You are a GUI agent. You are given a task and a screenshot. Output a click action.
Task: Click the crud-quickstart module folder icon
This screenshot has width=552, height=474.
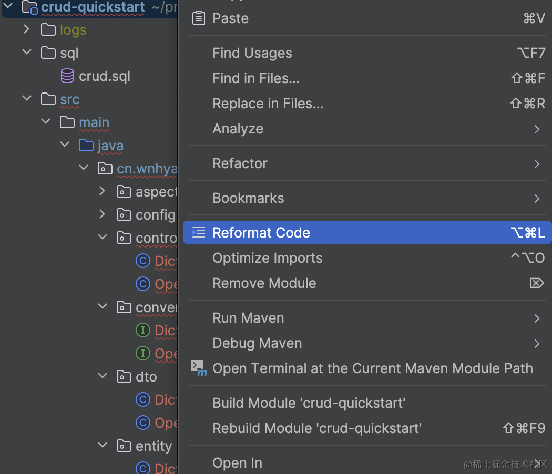click(x=29, y=7)
